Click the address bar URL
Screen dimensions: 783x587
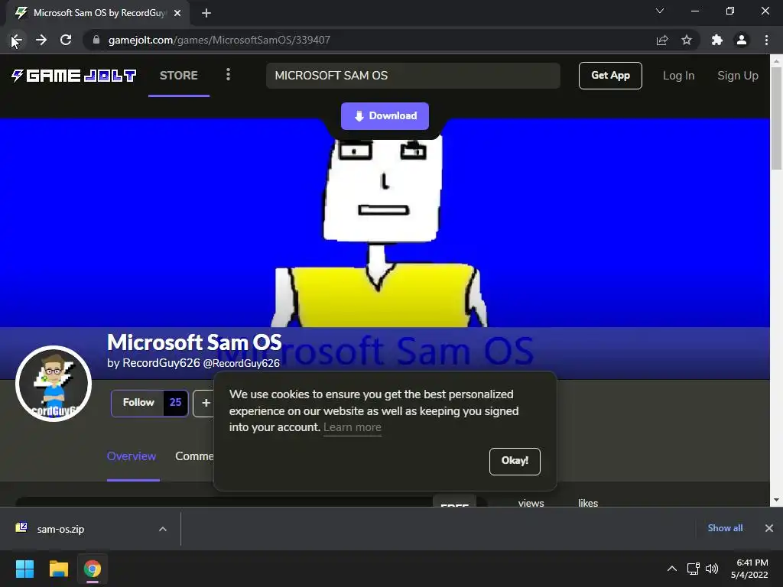(x=219, y=40)
